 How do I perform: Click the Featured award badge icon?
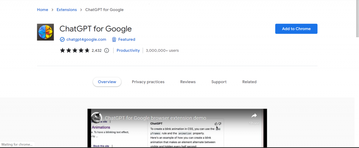coord(114,39)
